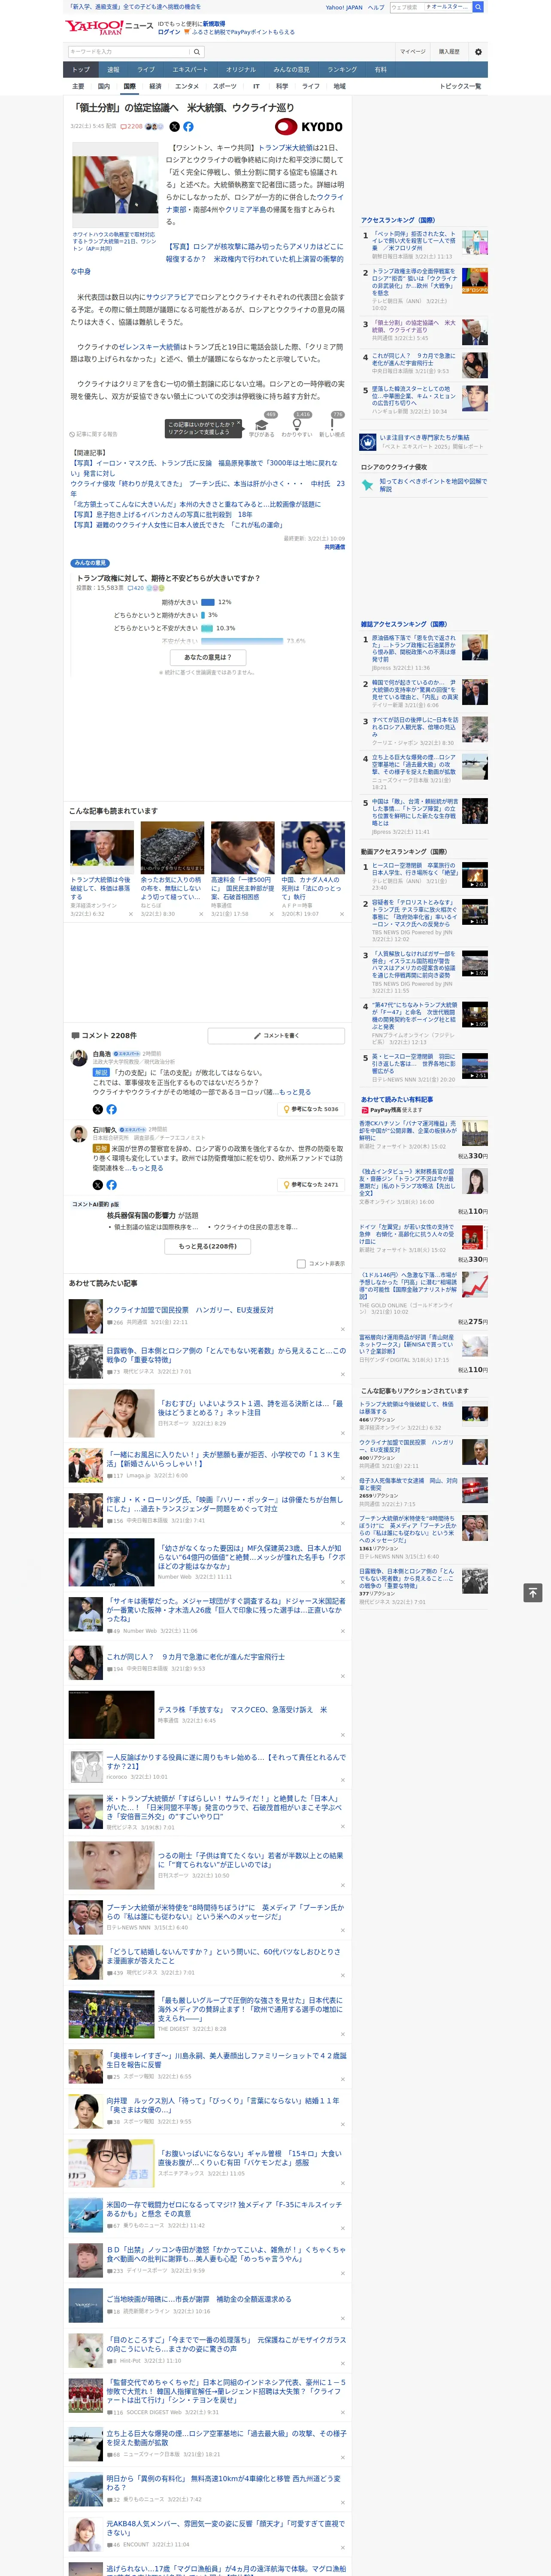The height and width of the screenshot is (2576, 551).
Task: Open the 経済 category tab
Action: [155, 86]
